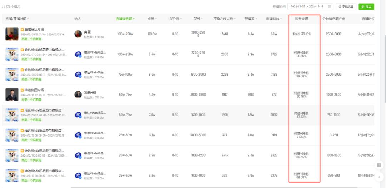Open the floating table view icon
Image resolution: width=386 pixels, height=188 pixels.
(379, 165)
